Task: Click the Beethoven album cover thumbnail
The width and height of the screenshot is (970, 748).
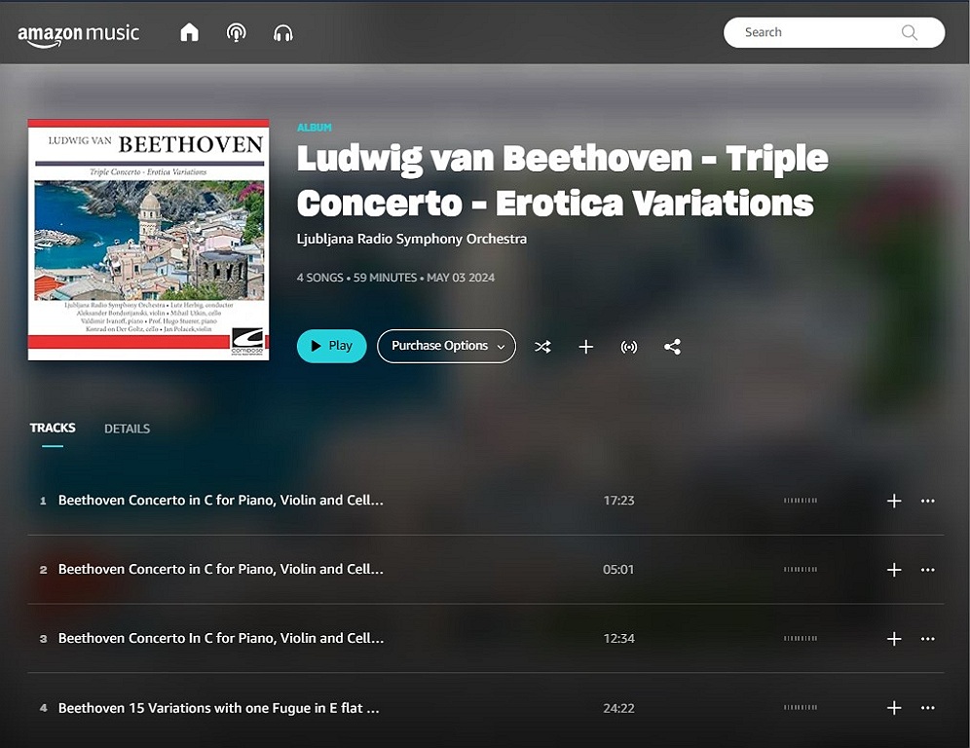Action: click(148, 240)
